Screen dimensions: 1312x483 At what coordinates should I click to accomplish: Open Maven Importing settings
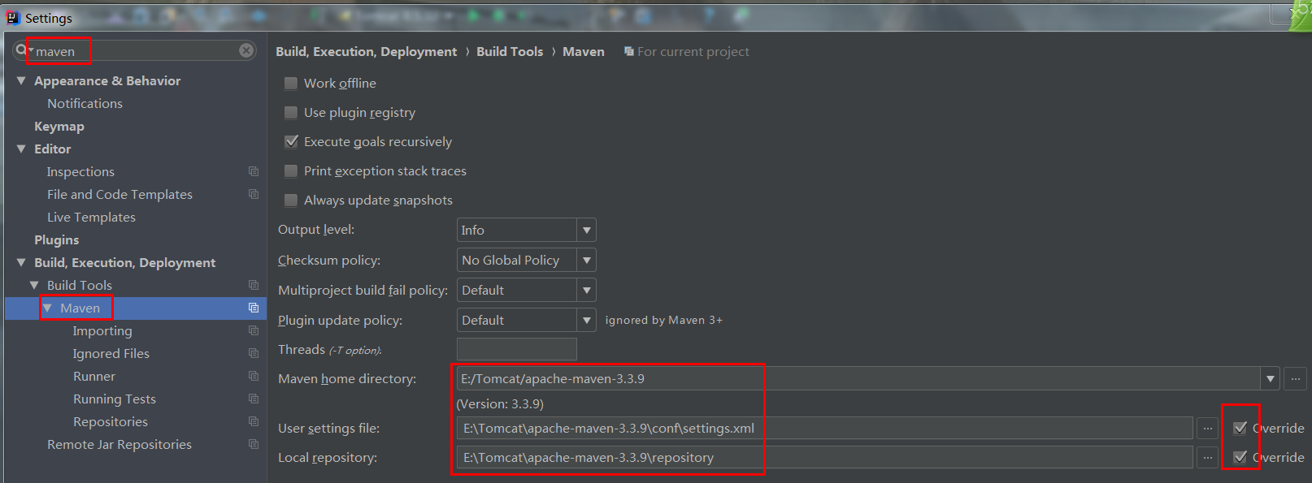tap(102, 330)
